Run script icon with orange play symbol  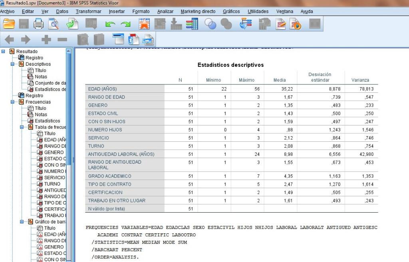click(295, 24)
